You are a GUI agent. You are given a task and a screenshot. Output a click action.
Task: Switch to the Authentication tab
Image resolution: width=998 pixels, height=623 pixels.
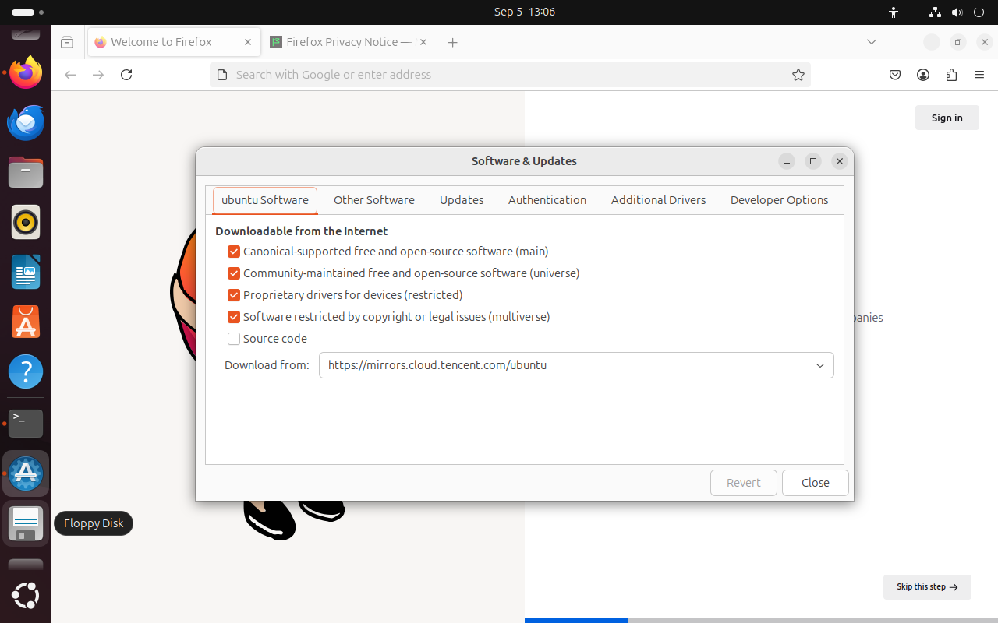(x=547, y=200)
